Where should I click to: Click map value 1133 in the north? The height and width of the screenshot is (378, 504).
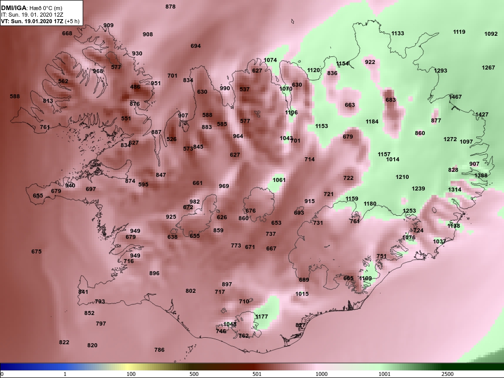(398, 33)
